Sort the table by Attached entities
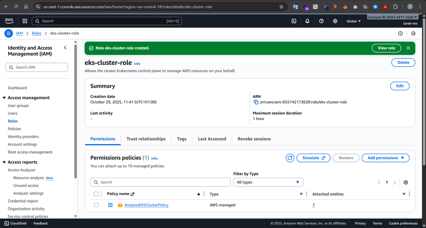The height and width of the screenshot is (228, 426). 404,194
